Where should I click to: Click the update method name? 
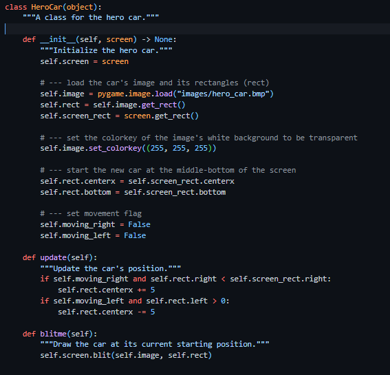pos(54,257)
